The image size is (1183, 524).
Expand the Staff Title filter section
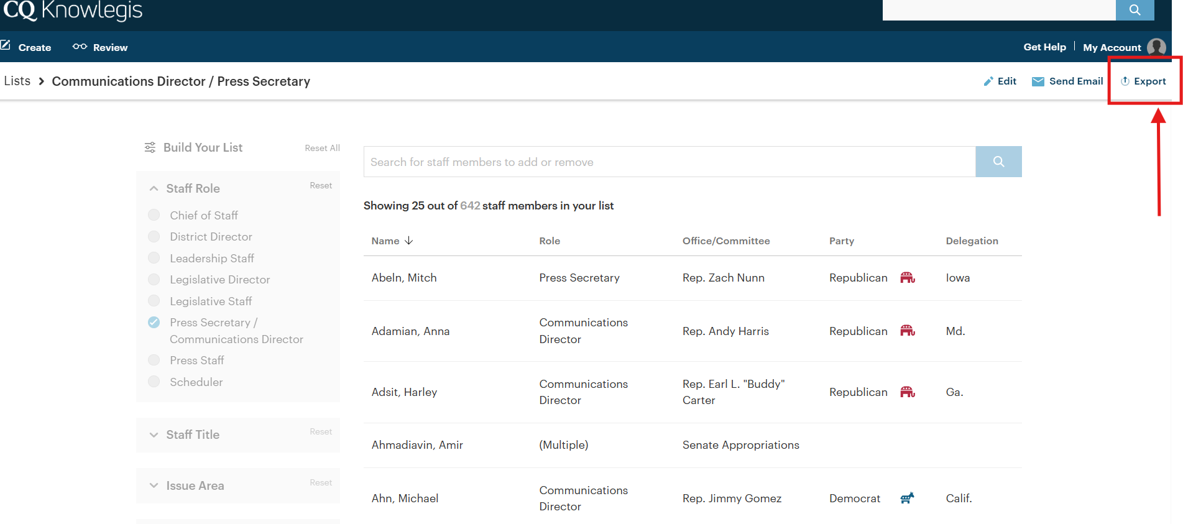[x=154, y=435]
